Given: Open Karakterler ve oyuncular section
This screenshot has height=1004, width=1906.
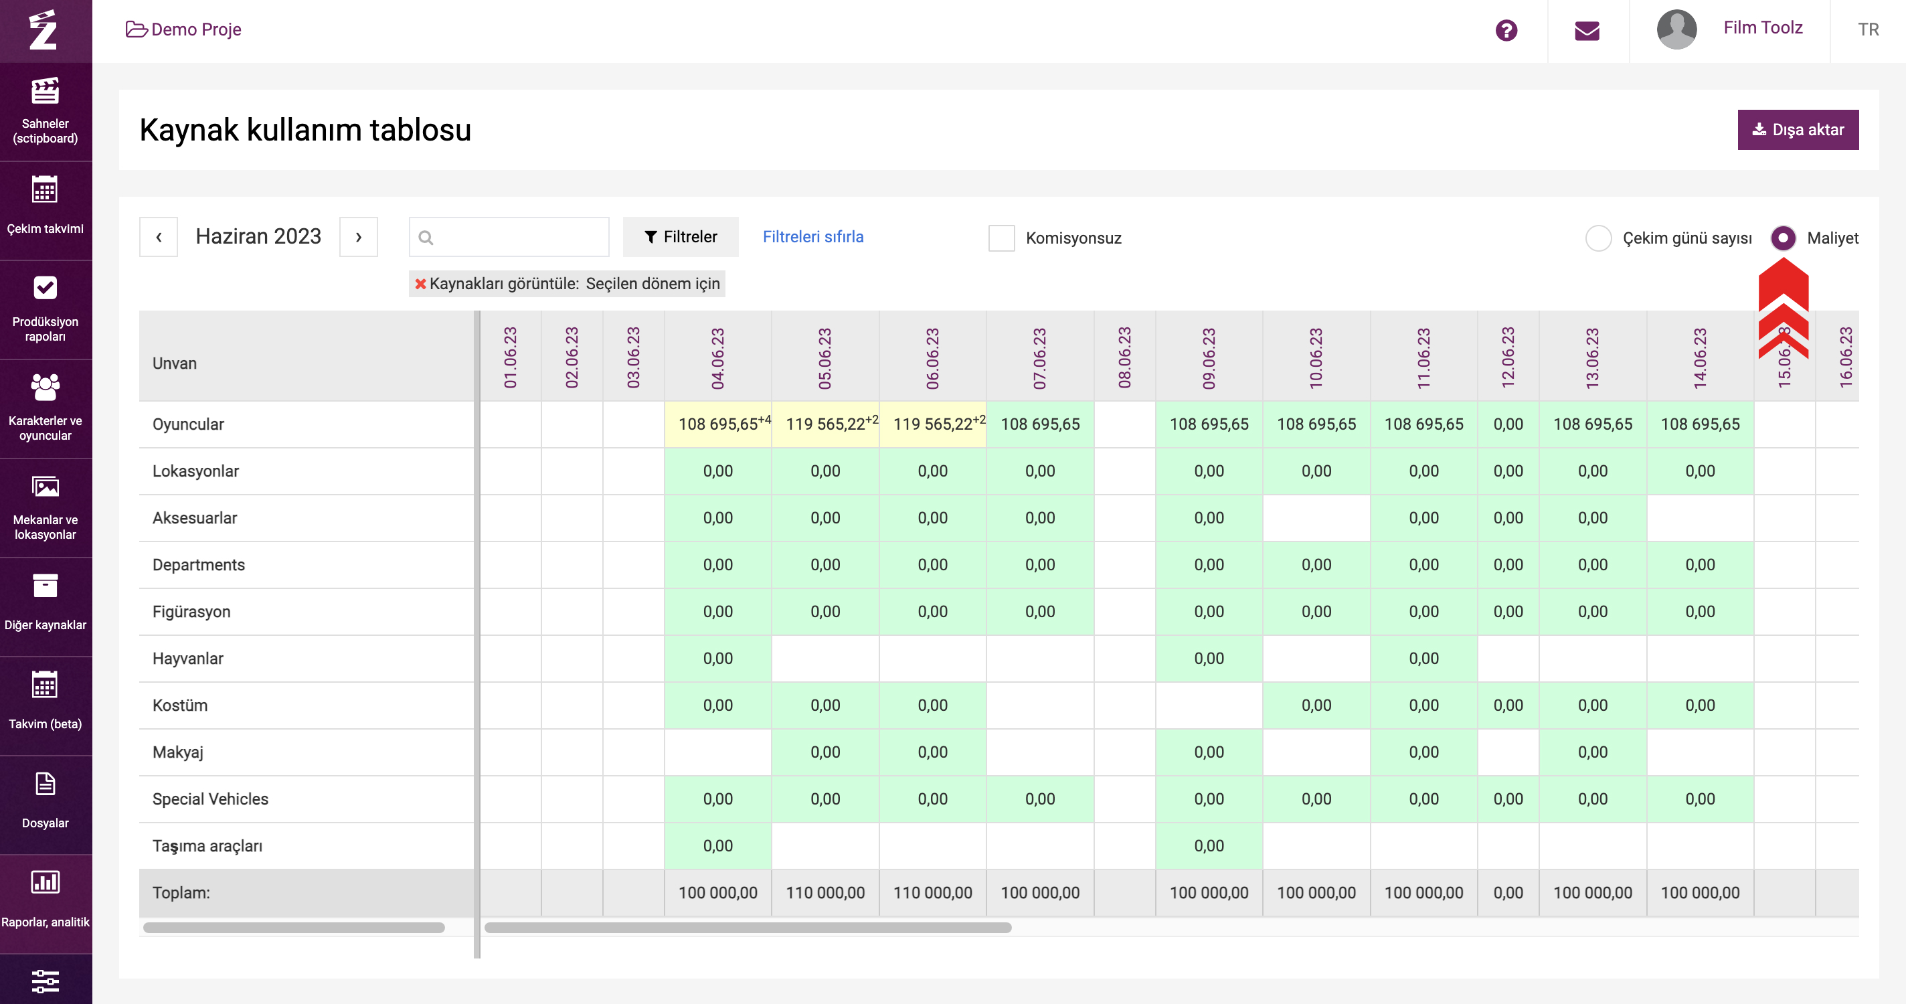Looking at the screenshot, I should pos(45,408).
